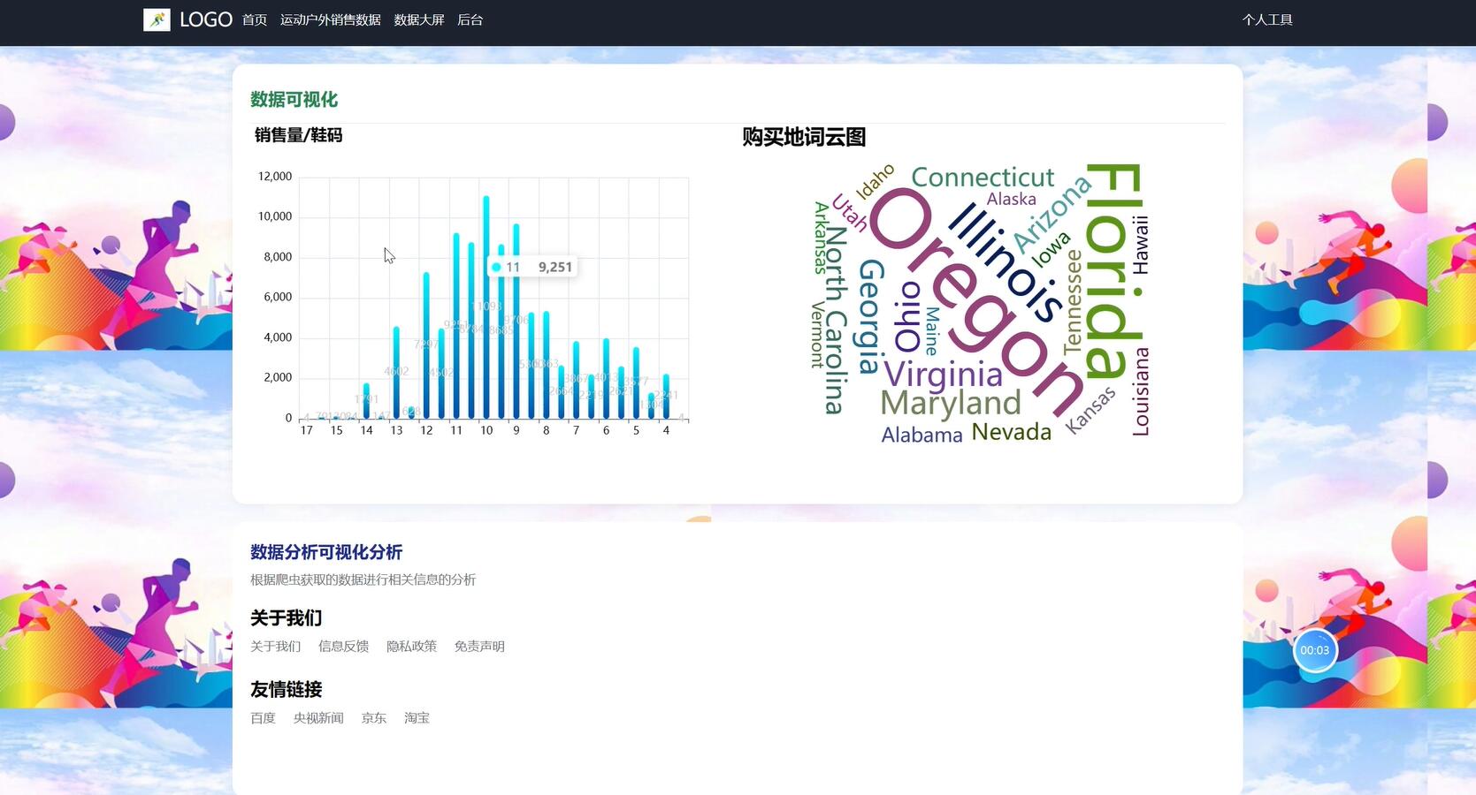
Task: Open the 百度 friendly link
Action: click(263, 717)
